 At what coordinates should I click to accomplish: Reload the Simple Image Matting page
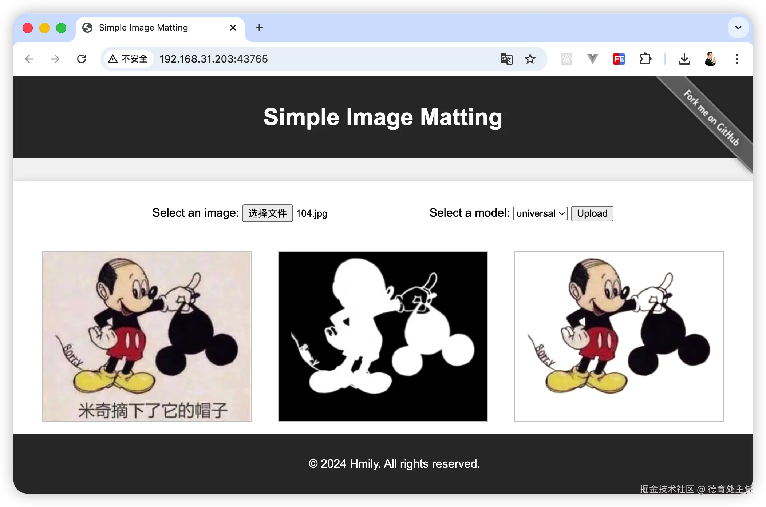click(82, 59)
